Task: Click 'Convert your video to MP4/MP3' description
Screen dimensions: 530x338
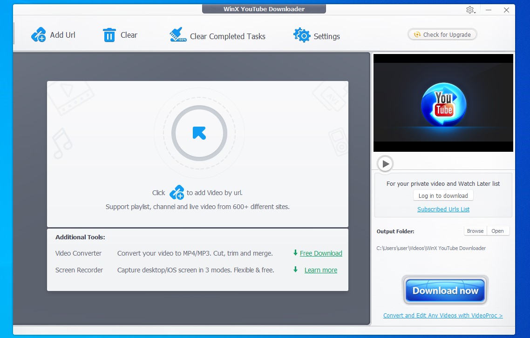Action: 195,253
